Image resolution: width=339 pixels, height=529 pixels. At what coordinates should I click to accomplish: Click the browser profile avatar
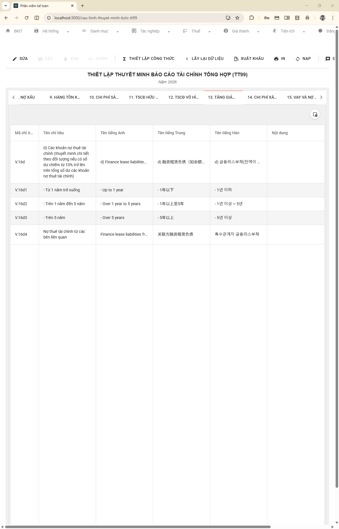(x=323, y=18)
